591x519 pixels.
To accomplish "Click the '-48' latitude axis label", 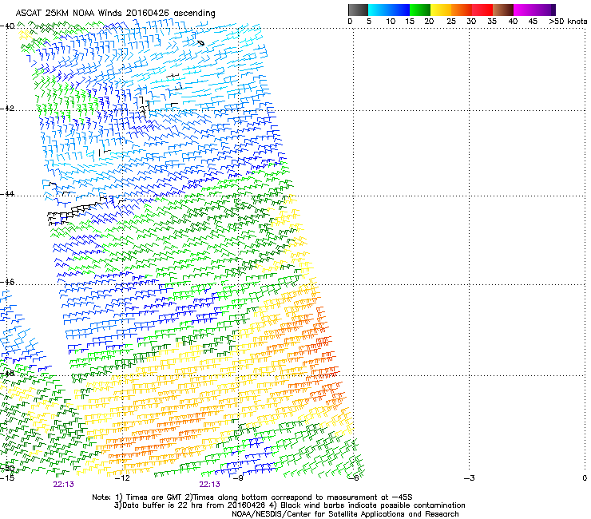I will tap(7, 374).
